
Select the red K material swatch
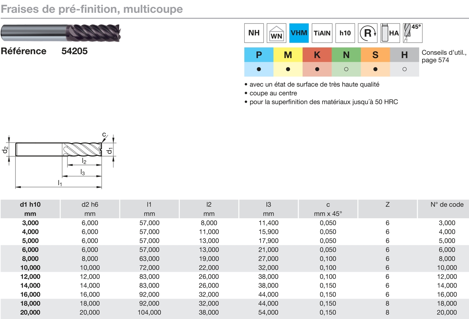[x=317, y=55]
